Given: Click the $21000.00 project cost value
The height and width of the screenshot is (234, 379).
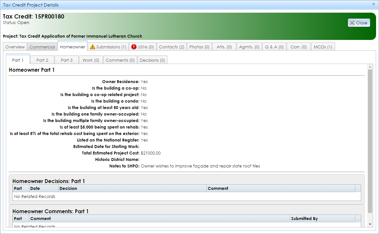Looking at the screenshot, I should (150, 153).
